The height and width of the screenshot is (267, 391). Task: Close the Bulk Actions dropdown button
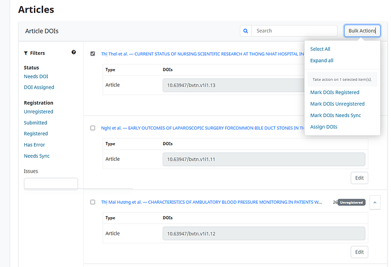pyautogui.click(x=362, y=31)
